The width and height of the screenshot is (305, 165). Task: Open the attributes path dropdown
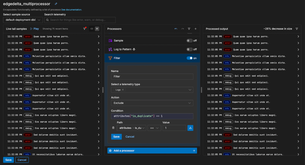131,128
